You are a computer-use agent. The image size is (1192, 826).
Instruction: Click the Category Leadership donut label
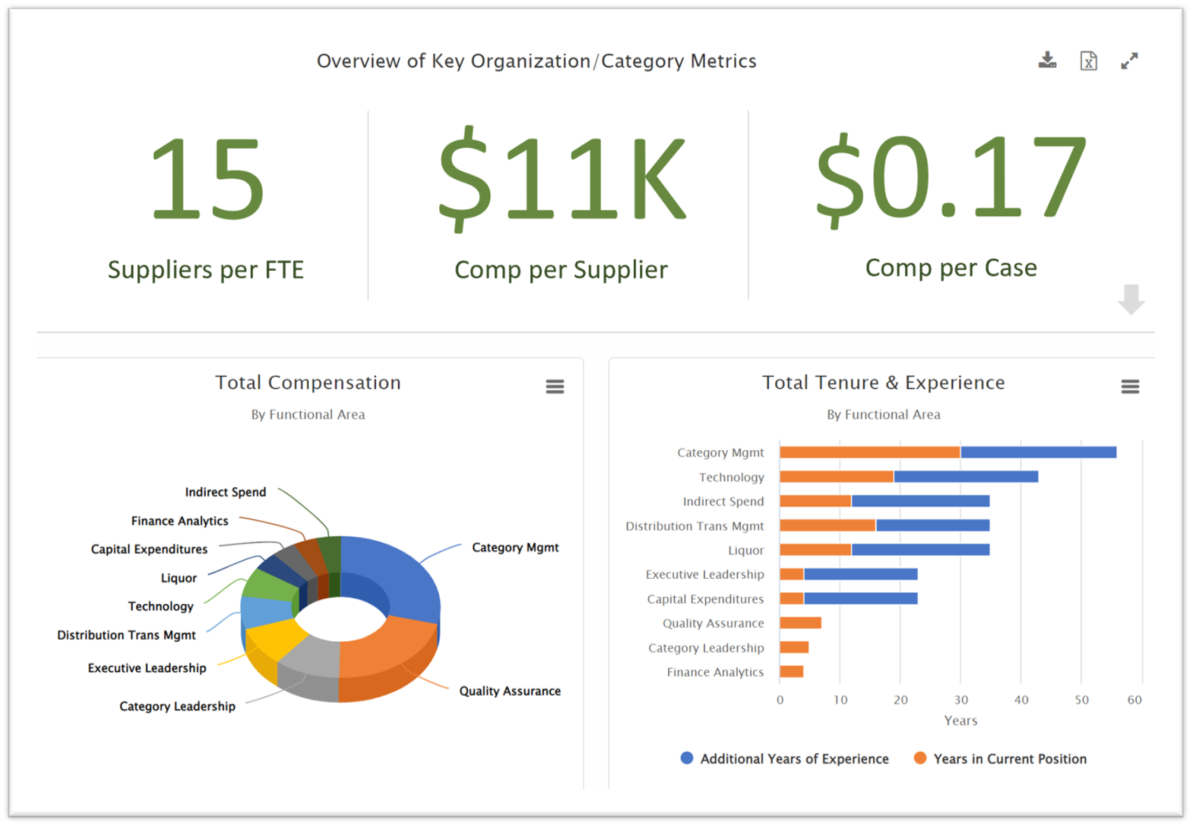177,706
